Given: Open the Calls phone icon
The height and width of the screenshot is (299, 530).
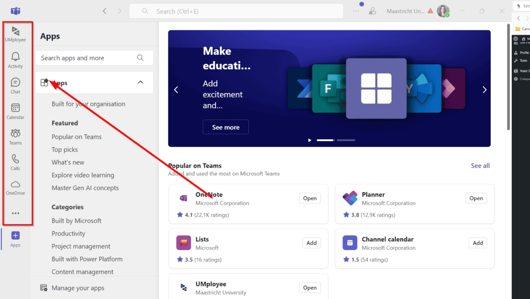Looking at the screenshot, I should click(x=15, y=162).
